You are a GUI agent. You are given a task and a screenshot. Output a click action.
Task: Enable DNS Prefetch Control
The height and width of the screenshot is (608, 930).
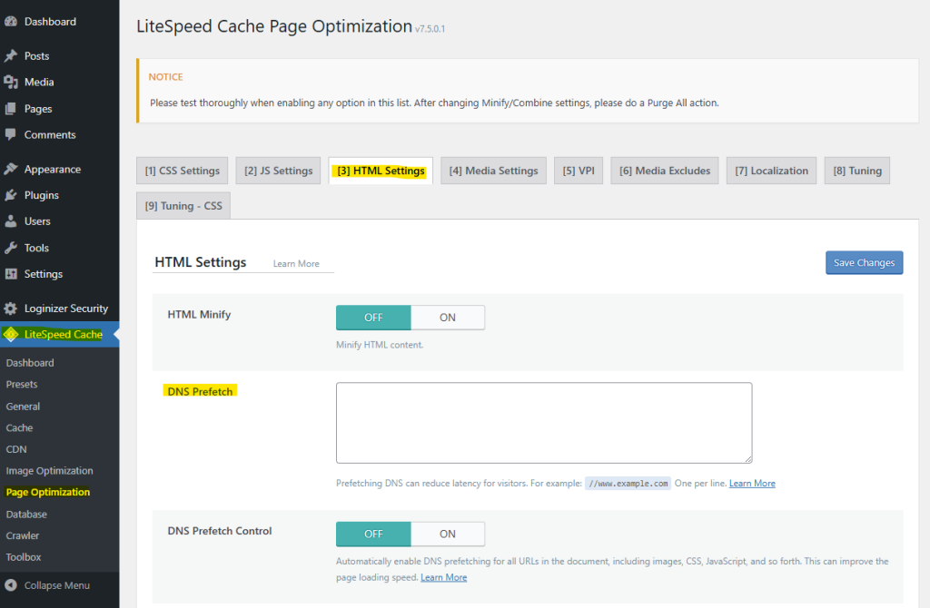pyautogui.click(x=448, y=534)
